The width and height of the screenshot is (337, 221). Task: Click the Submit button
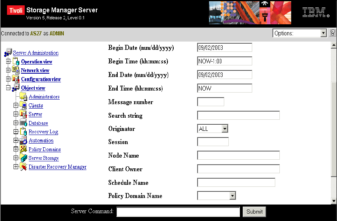254,212
